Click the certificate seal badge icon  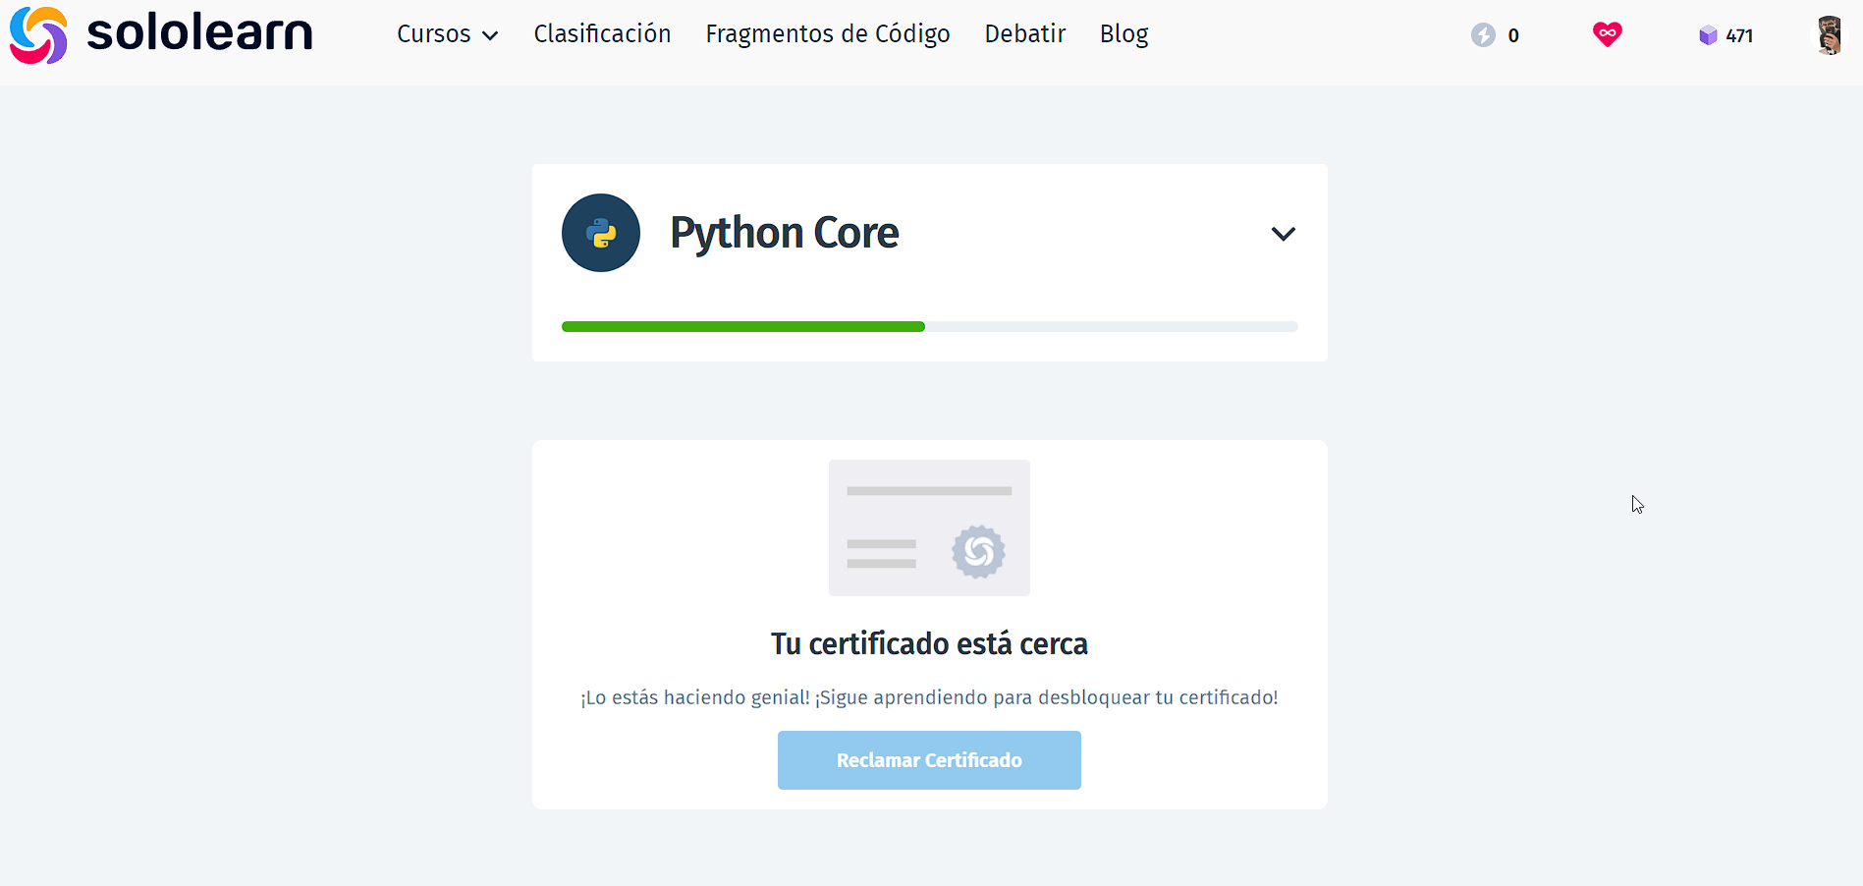[978, 552]
